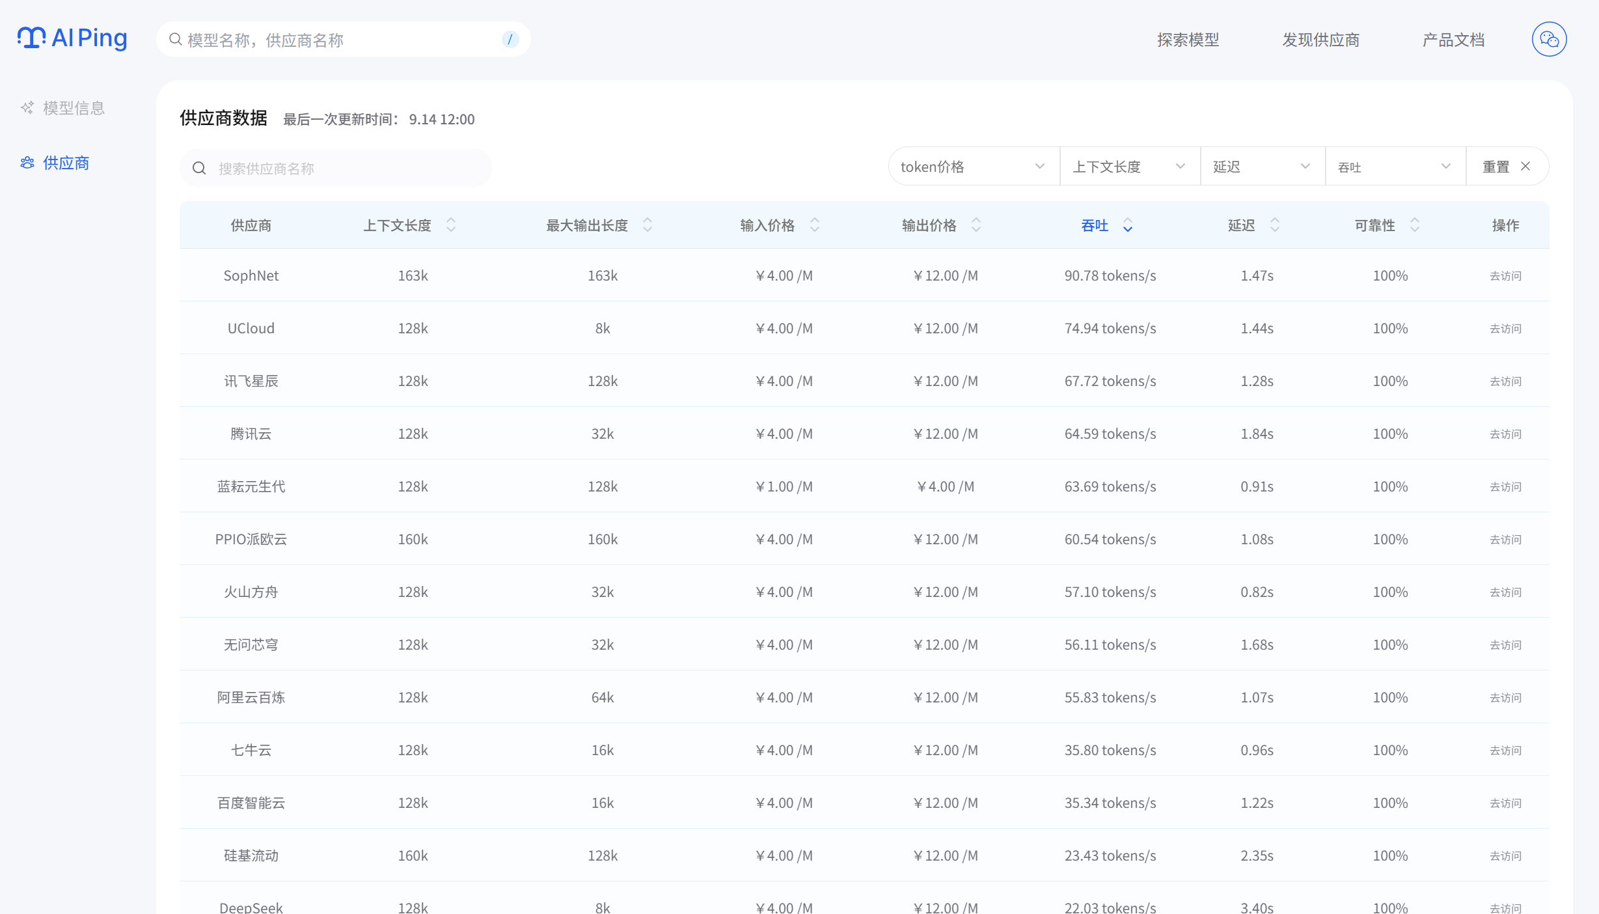Focus the 模型名称,供应商名称 search field

click(x=343, y=40)
